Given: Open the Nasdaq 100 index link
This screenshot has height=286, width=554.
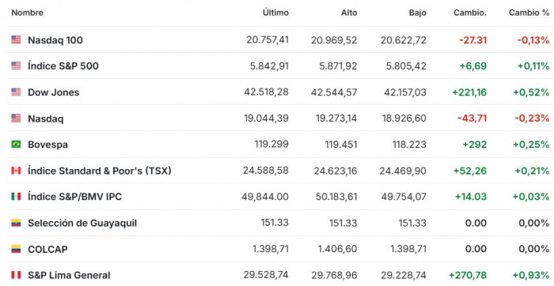Looking at the screenshot, I should (x=55, y=40).
